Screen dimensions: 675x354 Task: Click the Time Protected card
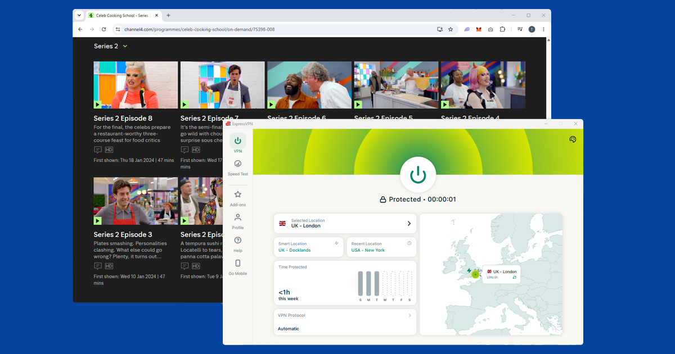point(345,283)
